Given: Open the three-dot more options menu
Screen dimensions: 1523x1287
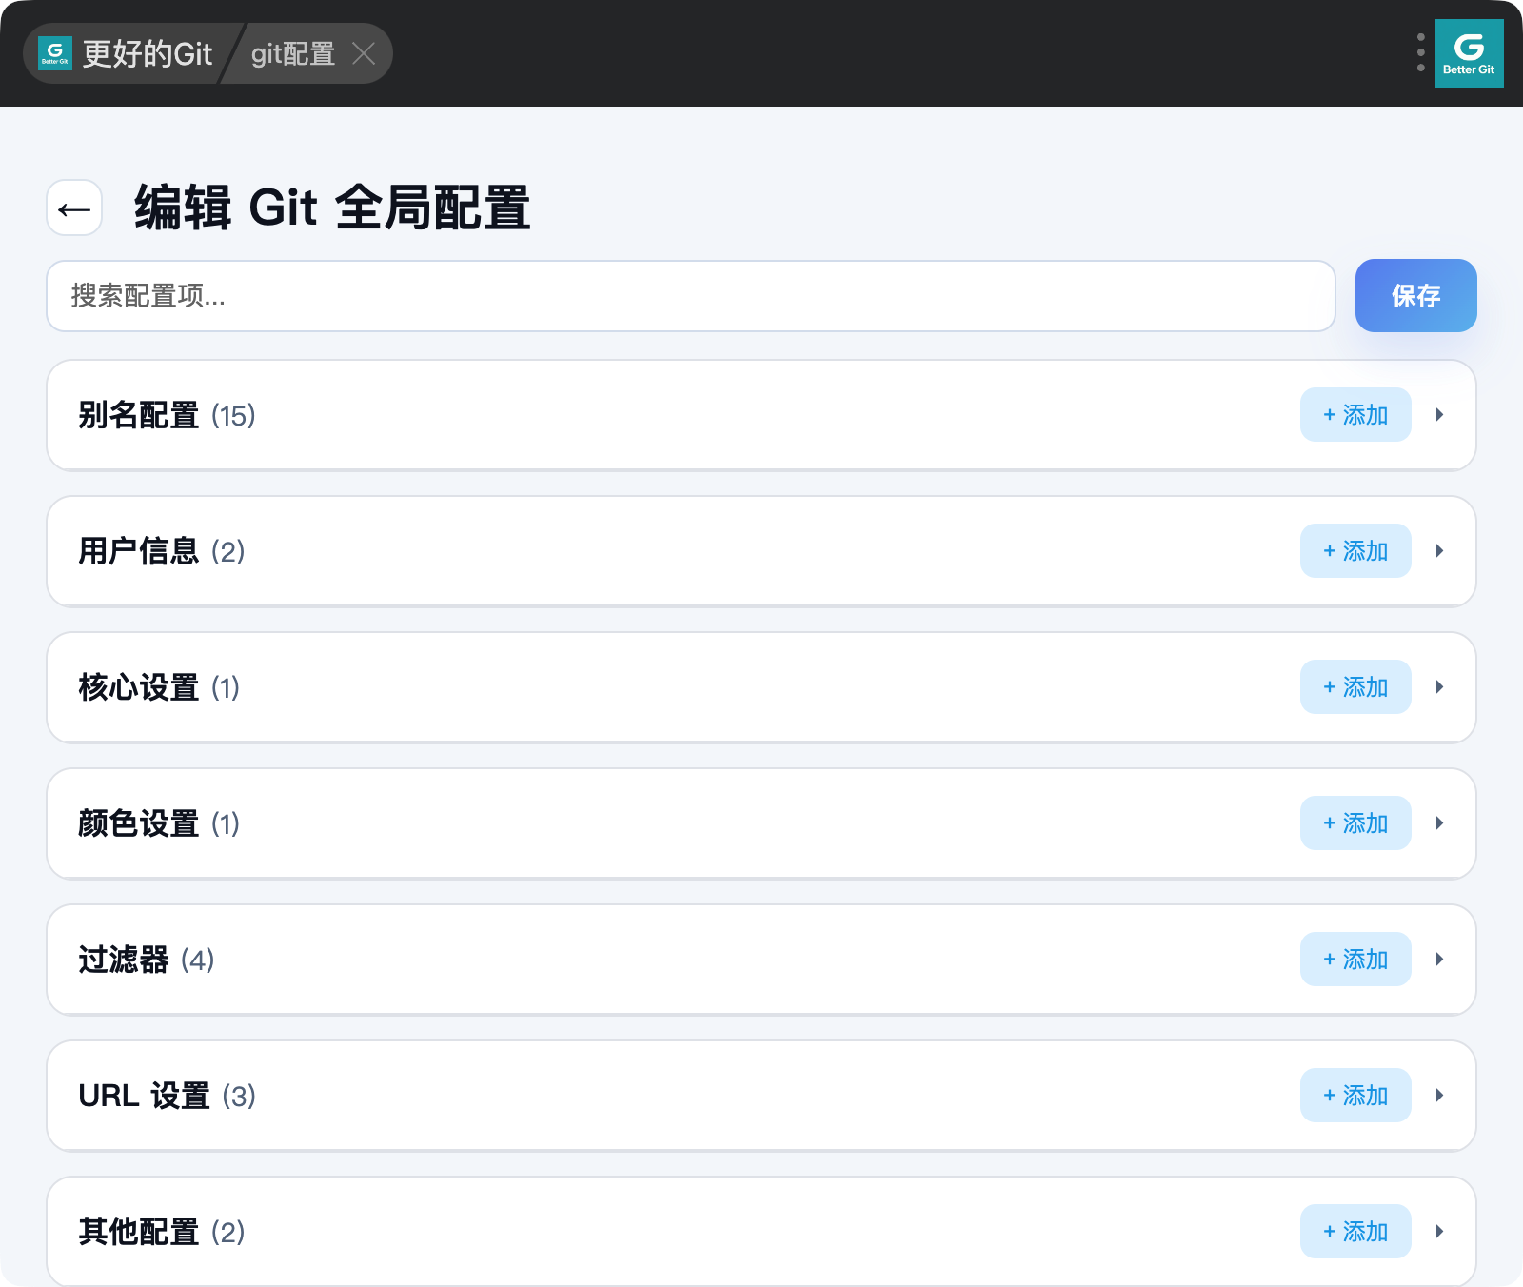Looking at the screenshot, I should tap(1420, 53).
